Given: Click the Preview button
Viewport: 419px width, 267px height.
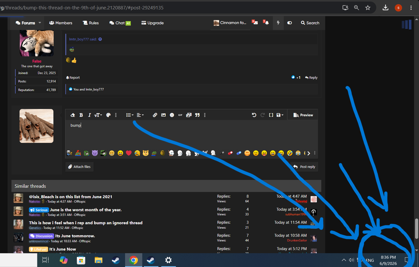Looking at the screenshot, I should tap(303, 115).
